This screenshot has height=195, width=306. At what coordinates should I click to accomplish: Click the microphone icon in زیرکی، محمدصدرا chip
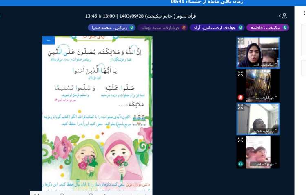[x=131, y=28]
